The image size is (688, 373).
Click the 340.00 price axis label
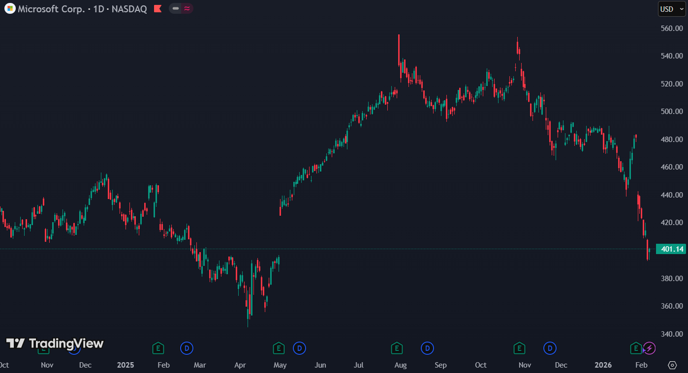(x=672, y=334)
